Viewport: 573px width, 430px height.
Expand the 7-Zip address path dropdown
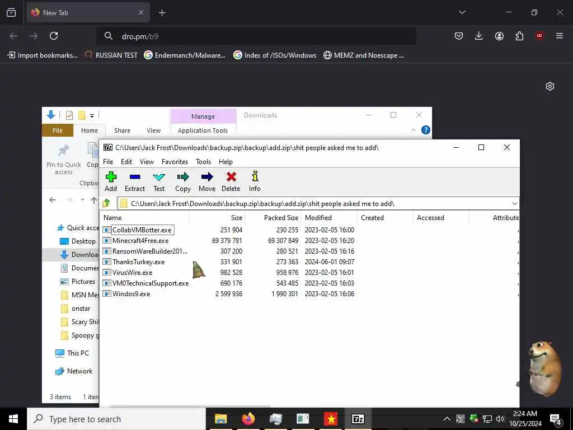[515, 204]
